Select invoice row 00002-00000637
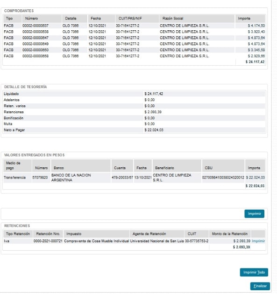This screenshot has height=294, width=277. pyautogui.click(x=134, y=26)
